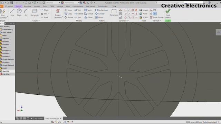Select the Origin folder node

coord(4,35)
